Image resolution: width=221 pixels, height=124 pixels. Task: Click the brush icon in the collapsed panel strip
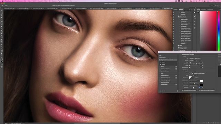195,16
